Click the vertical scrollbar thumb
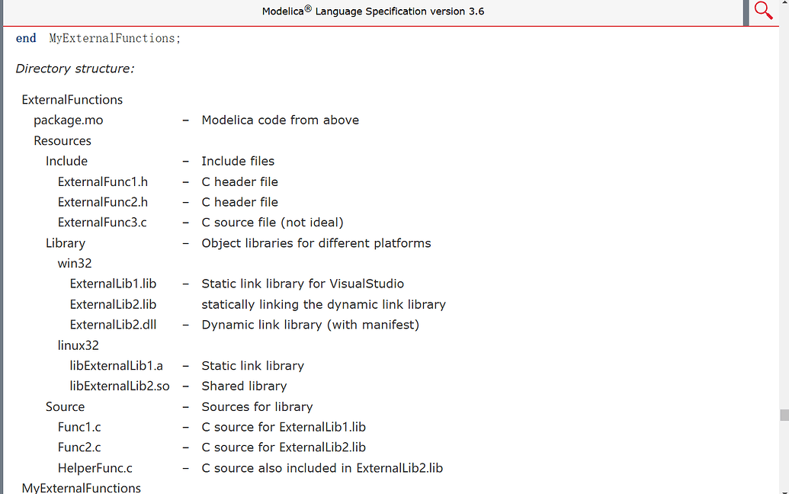The width and height of the screenshot is (789, 494). tap(784, 415)
